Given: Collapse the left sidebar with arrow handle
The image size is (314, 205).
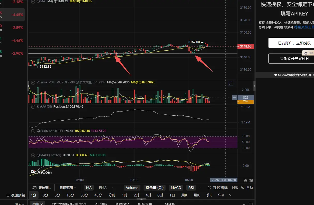Looking at the screenshot, I should (x=28, y=86).
